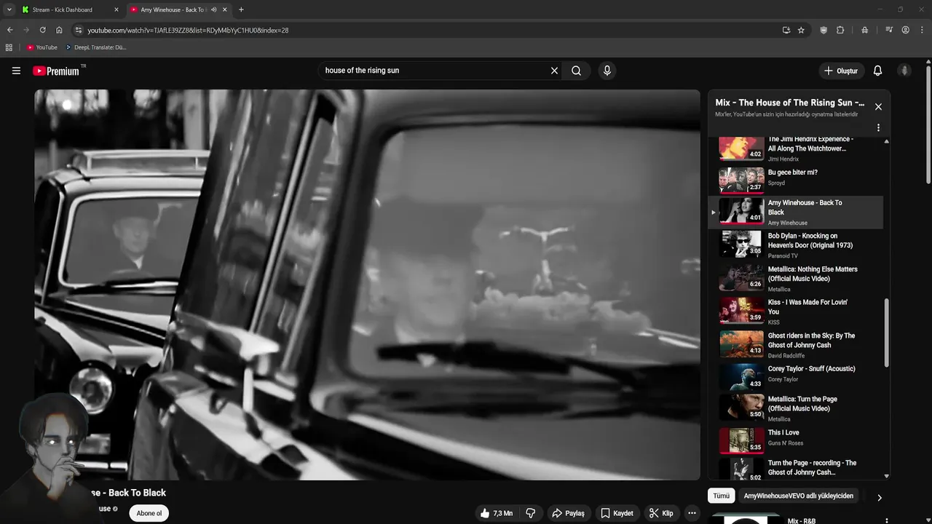
Task: Play Kiss - I Was Made For Lovin' You
Action: tap(796, 311)
